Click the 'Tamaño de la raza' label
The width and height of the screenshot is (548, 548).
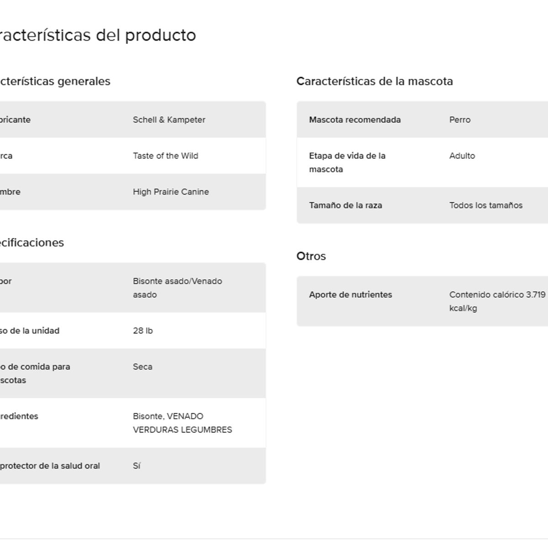click(x=345, y=205)
